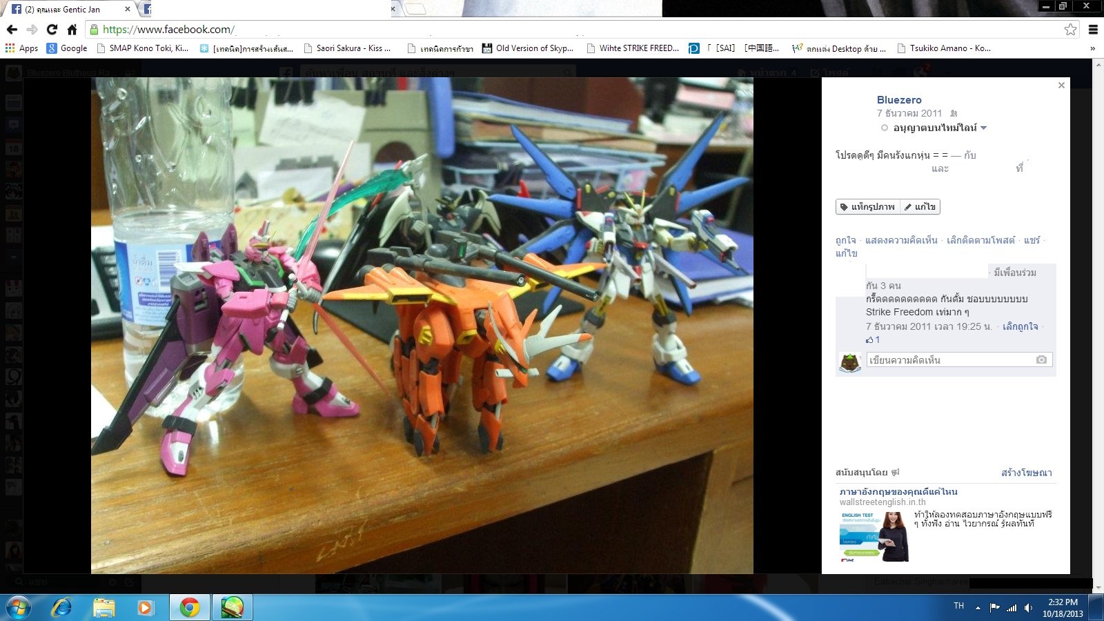Open the pixiv [SAI] bookmark
1104x621 pixels.
coord(734,48)
